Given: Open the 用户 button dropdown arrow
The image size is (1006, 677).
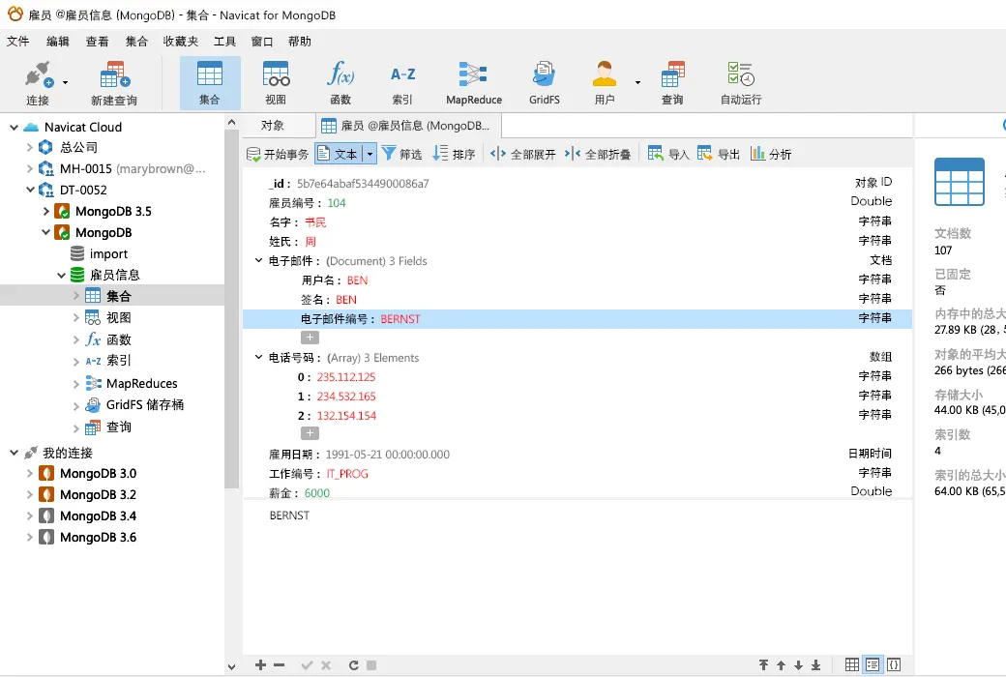Looking at the screenshot, I should click(637, 83).
